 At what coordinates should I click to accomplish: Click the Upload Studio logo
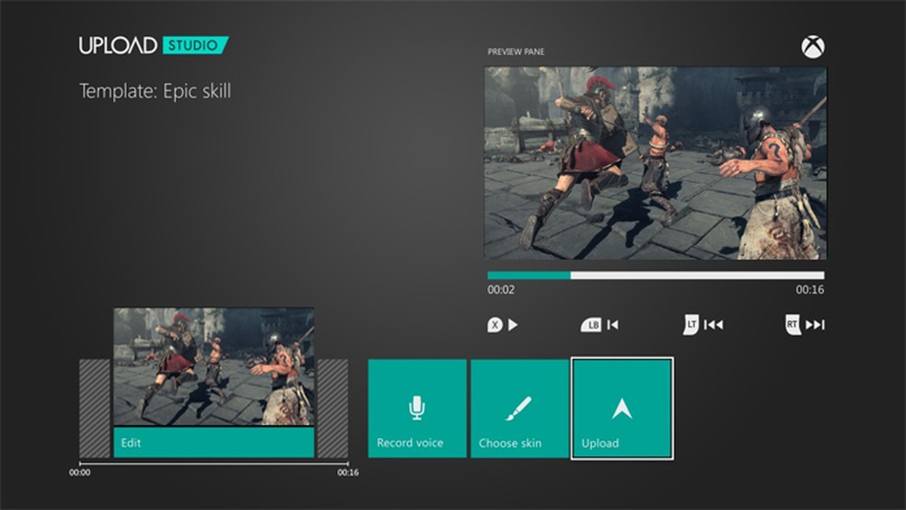click(154, 45)
